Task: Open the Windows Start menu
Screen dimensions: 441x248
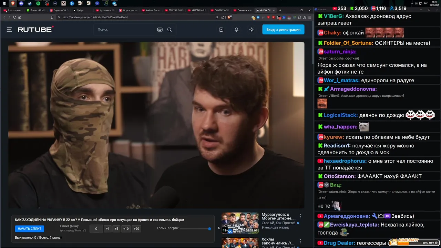Action: click(x=4, y=3)
